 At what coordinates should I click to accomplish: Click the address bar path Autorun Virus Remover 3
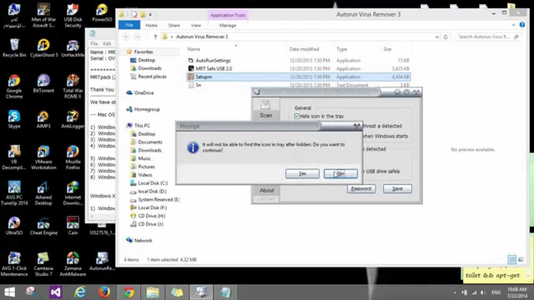tap(202, 37)
